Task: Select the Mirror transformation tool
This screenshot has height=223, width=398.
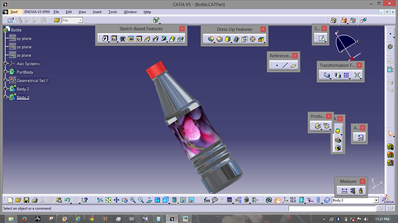Action: [x=338, y=75]
